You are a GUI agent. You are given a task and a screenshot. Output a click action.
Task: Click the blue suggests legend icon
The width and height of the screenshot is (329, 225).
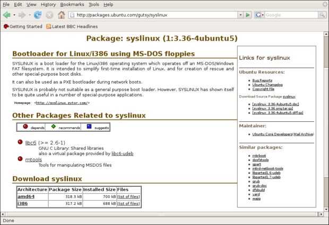(89, 127)
